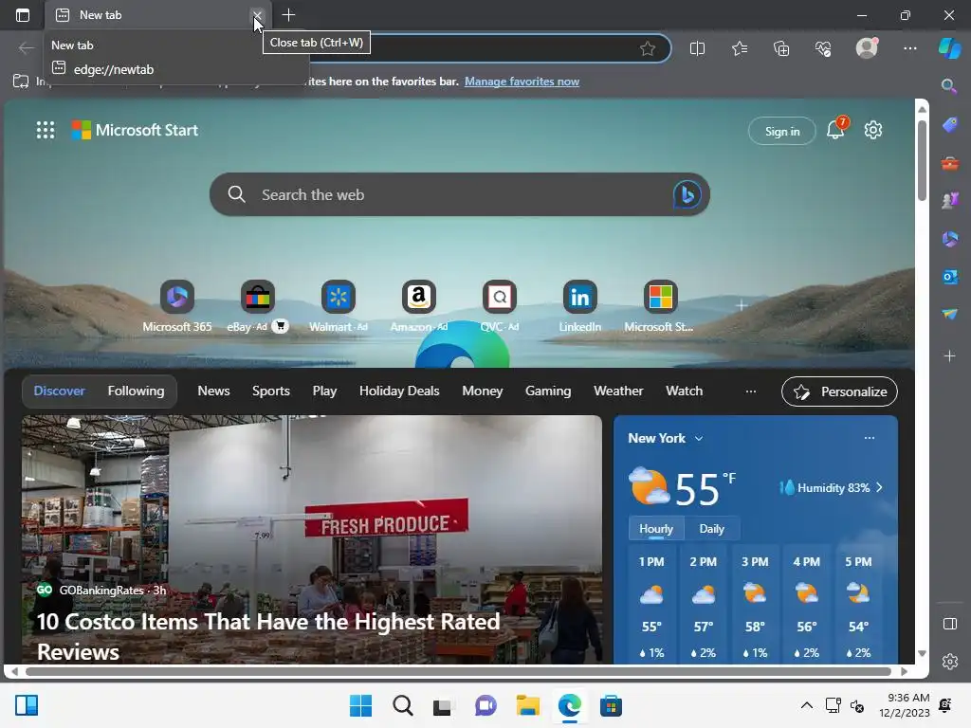
Task: Open eBay quick link
Action: [x=257, y=306]
